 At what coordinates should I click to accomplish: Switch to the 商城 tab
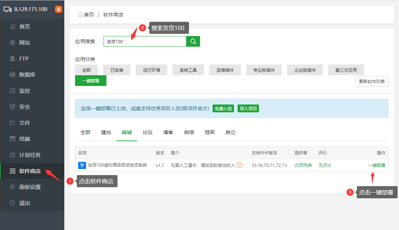(127, 132)
